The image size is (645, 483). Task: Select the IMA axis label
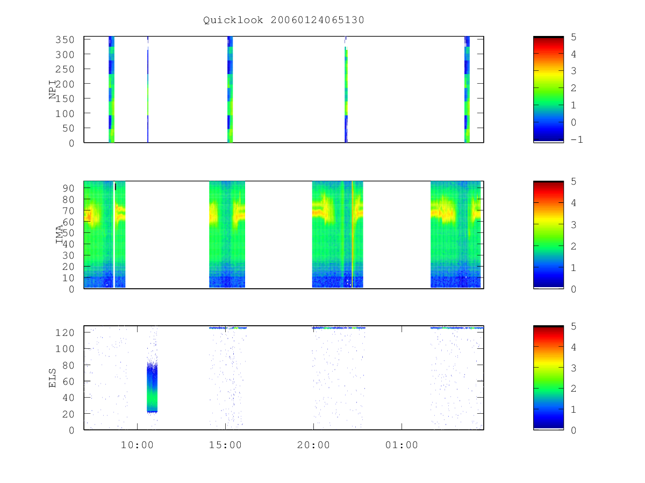click(x=60, y=235)
